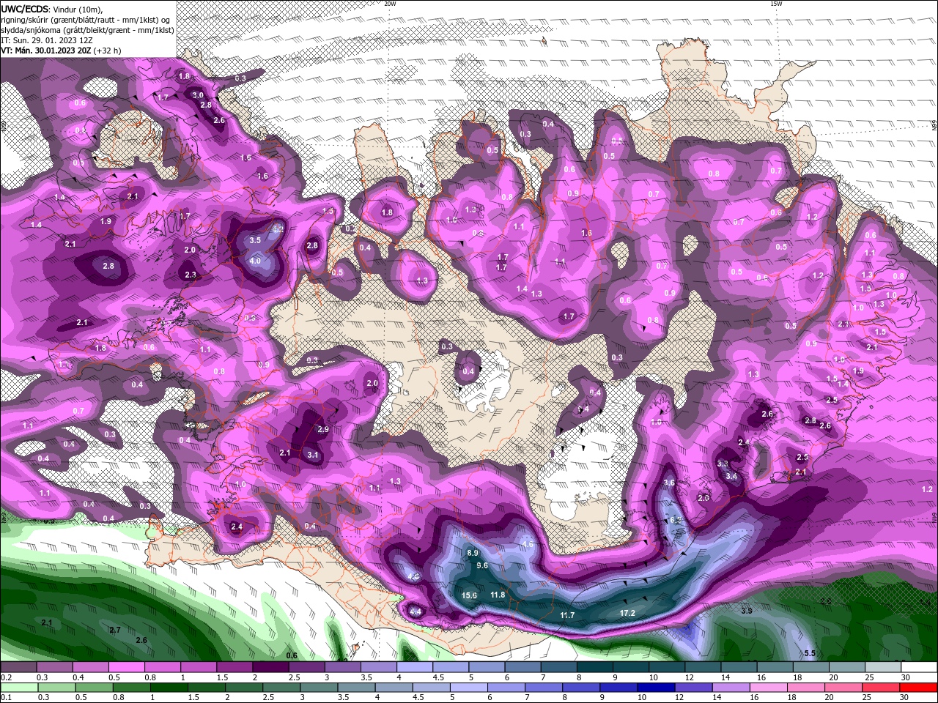Click the pale green 0.1 swatch in the rain legend
Image resolution: width=938 pixels, height=703 pixels.
pyautogui.click(x=18, y=688)
